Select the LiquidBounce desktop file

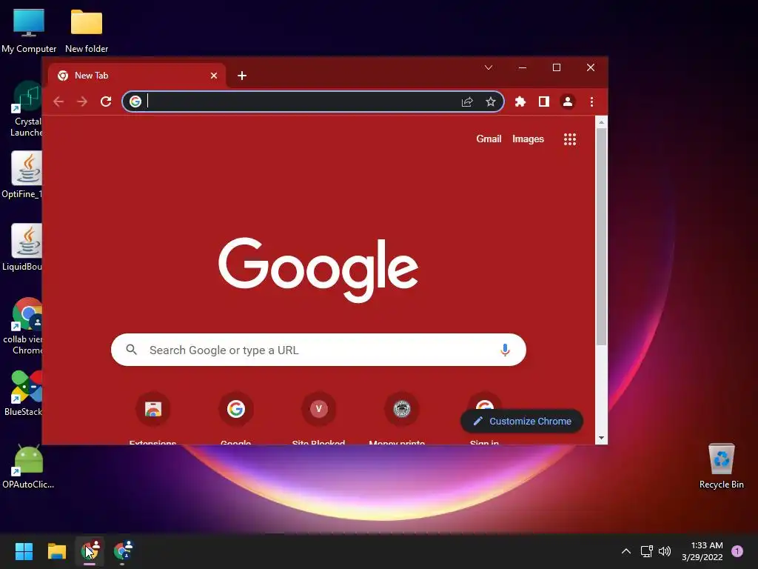[x=23, y=247]
